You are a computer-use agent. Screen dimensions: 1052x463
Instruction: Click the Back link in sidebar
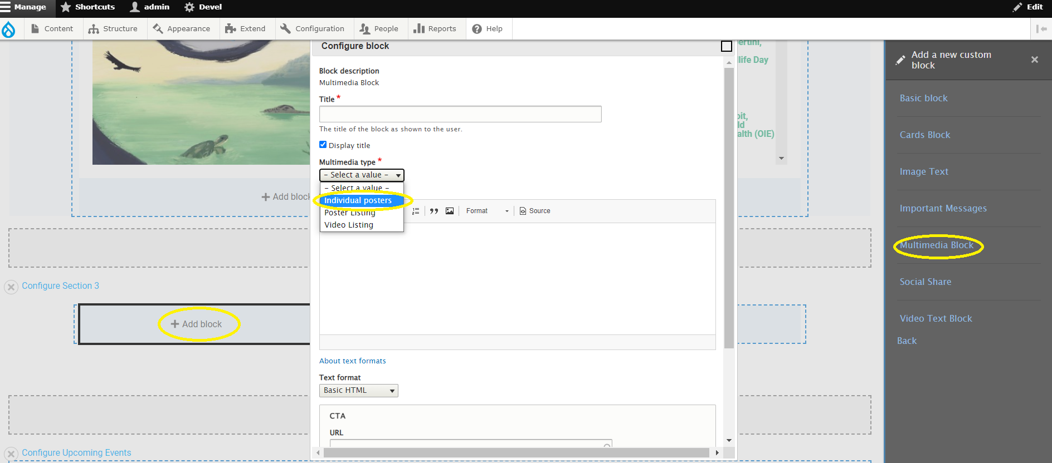[x=907, y=341]
